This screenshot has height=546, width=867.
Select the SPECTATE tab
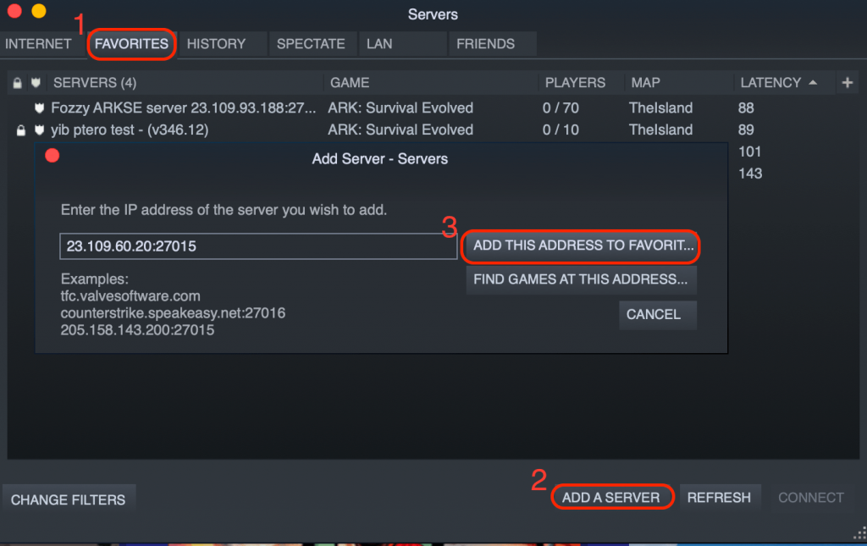[312, 43]
